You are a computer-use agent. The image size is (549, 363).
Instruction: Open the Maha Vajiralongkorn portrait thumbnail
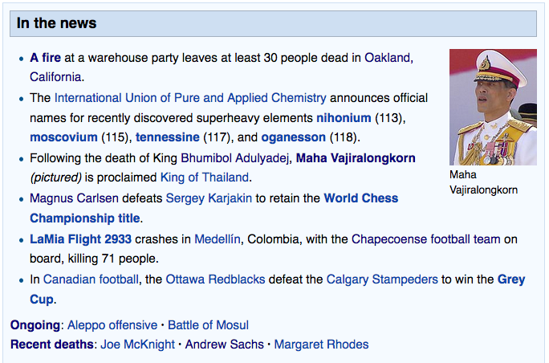click(493, 107)
